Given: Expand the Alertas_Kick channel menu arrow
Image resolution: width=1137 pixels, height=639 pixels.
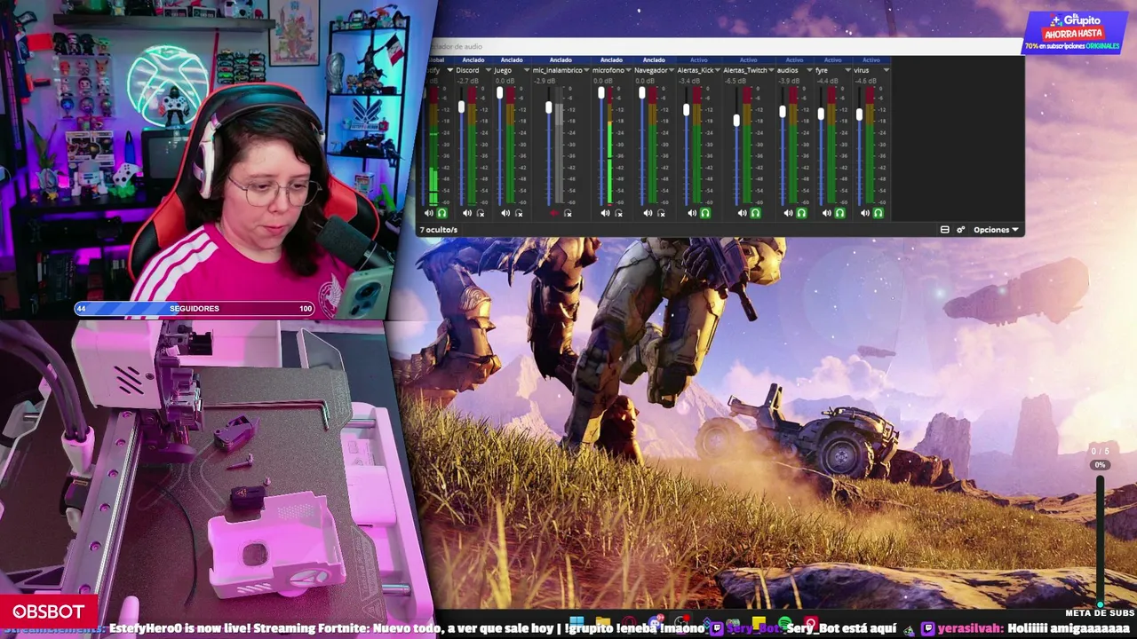Looking at the screenshot, I should click(x=718, y=70).
